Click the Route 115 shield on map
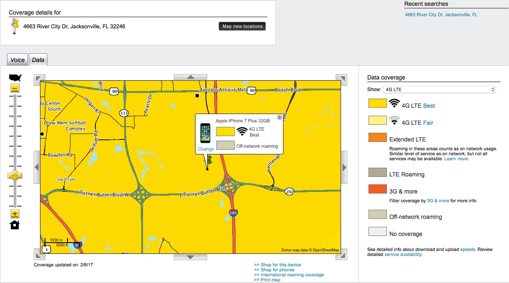 [x=124, y=113]
